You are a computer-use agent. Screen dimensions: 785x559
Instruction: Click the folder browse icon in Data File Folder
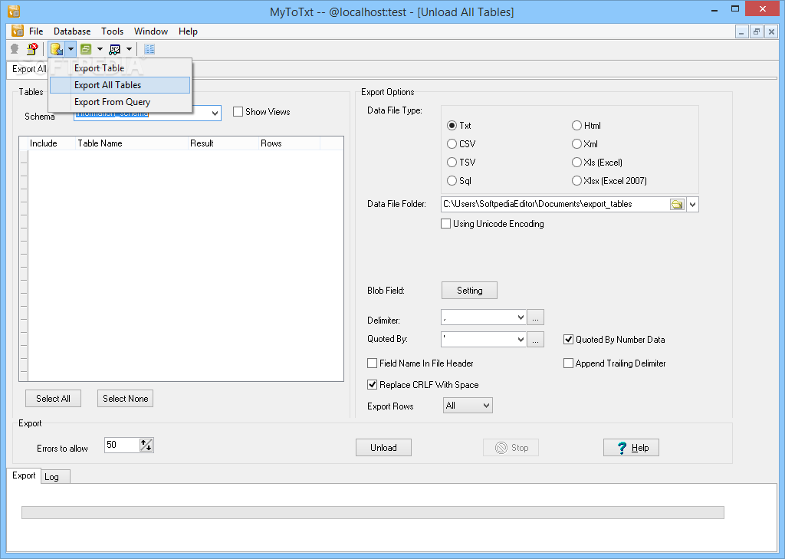[677, 205]
